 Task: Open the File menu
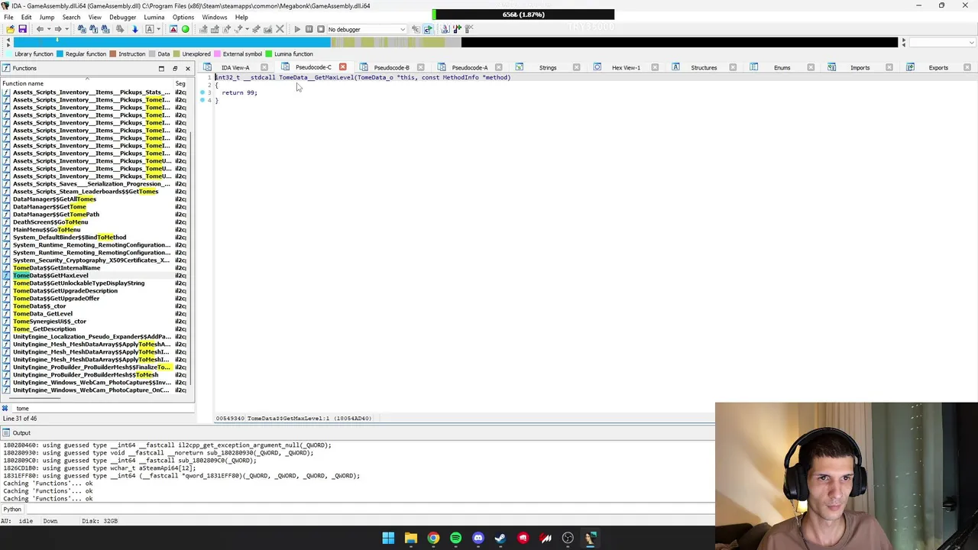(8, 17)
